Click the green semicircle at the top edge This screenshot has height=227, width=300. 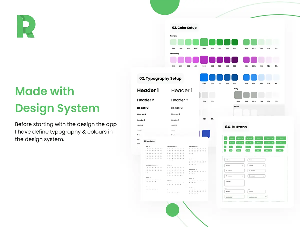[x=165, y=6]
